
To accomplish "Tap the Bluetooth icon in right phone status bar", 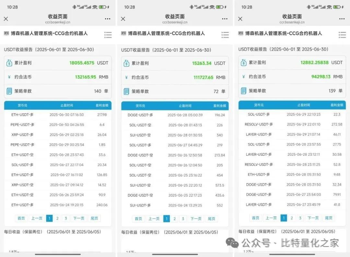I will 309,7.
